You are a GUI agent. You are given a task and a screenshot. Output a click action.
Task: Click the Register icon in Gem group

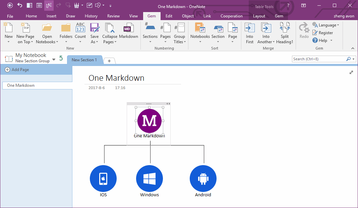tap(315, 32)
